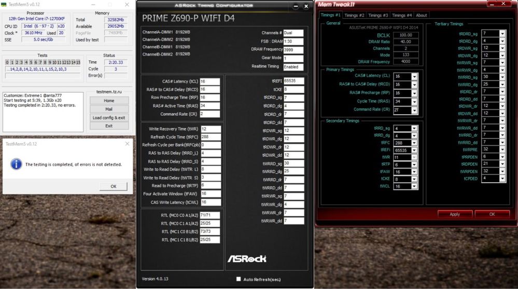Open the tCPDED dropdown in Tertiary Timings
518x289 pixels.
(x=502, y=178)
